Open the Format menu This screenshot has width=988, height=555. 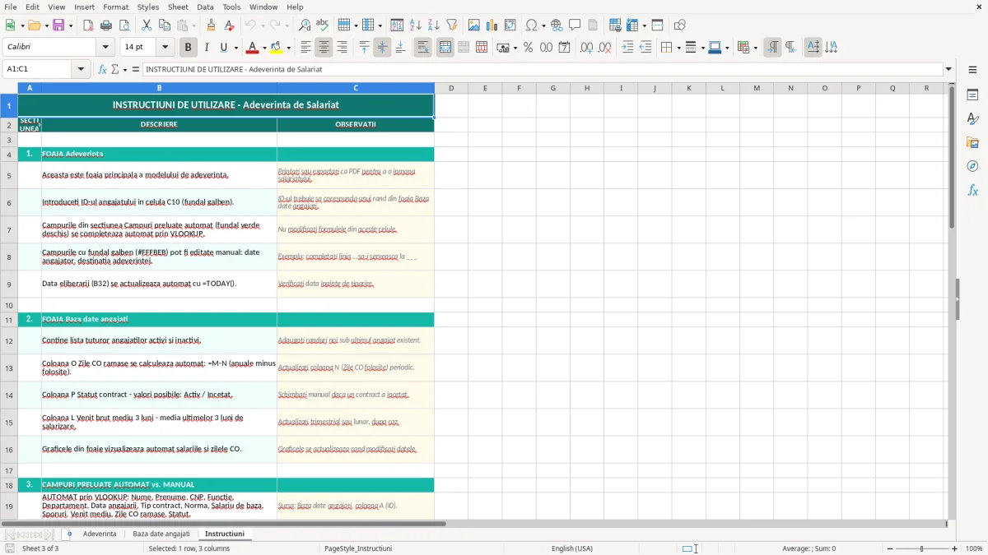[x=116, y=7]
